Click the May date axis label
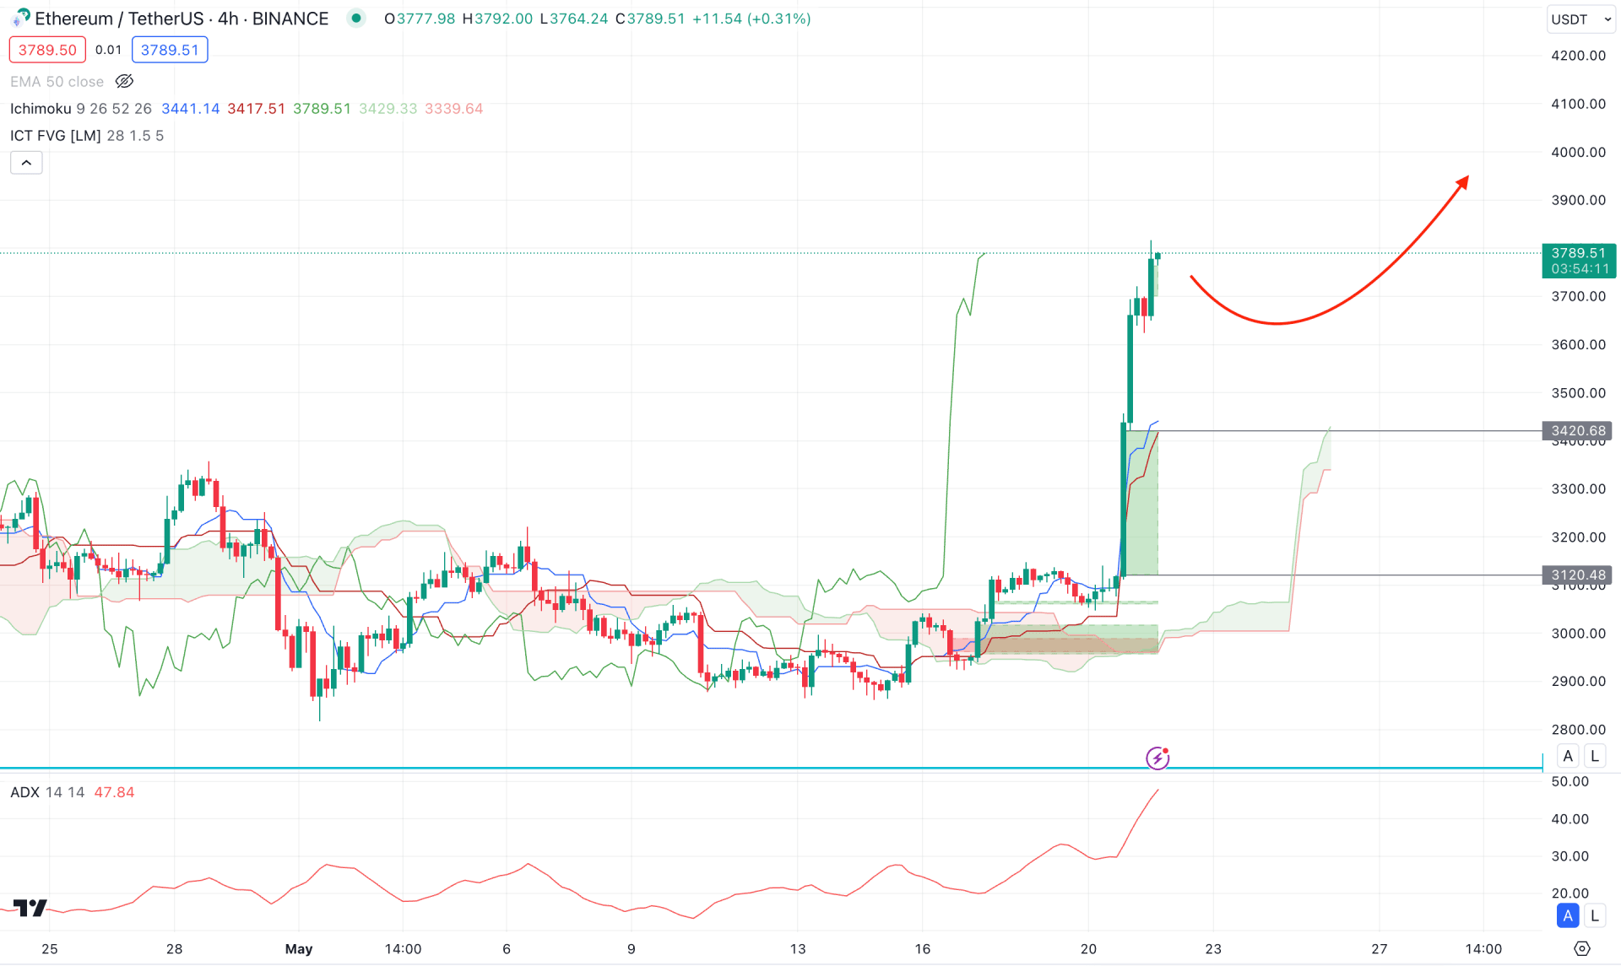Image resolution: width=1621 pixels, height=966 pixels. pyautogui.click(x=299, y=949)
